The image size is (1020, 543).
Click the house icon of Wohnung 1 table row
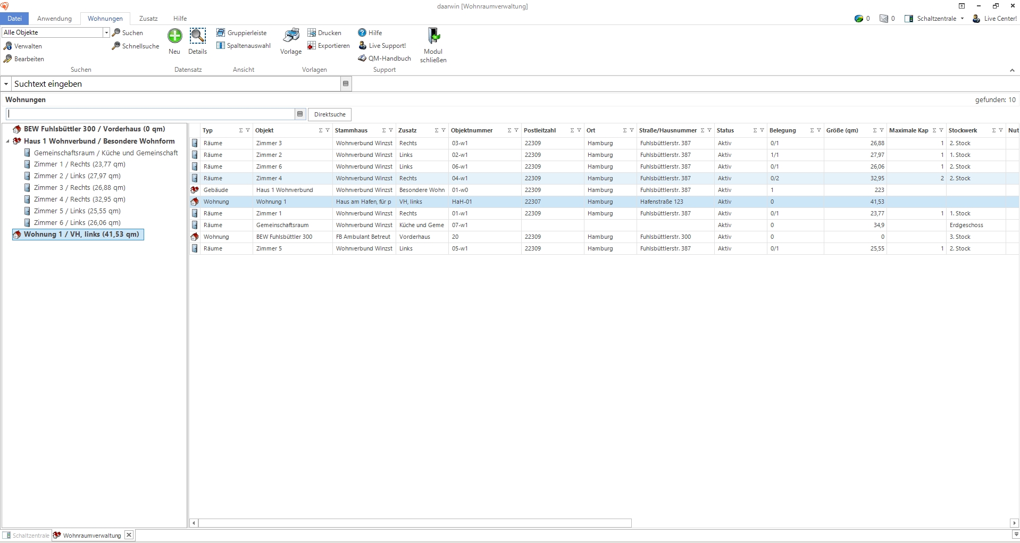(x=195, y=202)
